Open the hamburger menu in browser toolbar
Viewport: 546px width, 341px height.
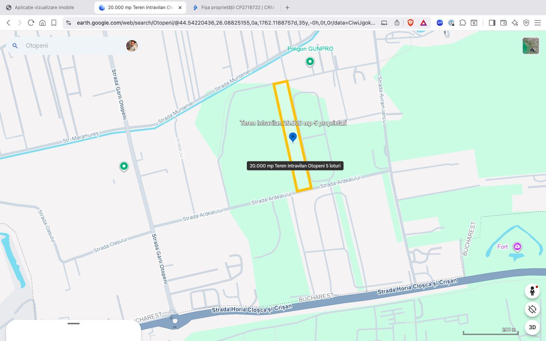538,23
